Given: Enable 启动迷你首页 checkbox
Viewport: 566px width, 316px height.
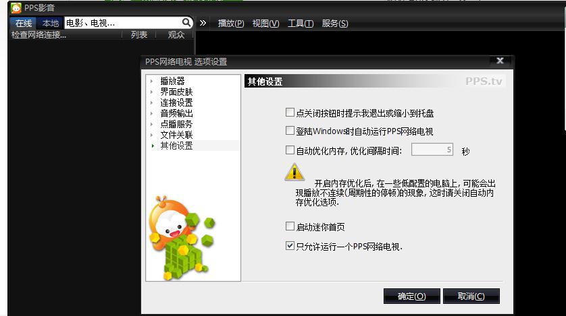Looking at the screenshot, I should click(x=290, y=226).
